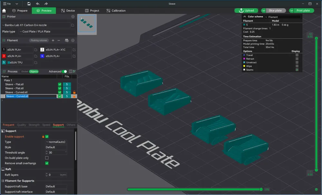Select Global process scope
322x195 pixels.
(24, 72)
